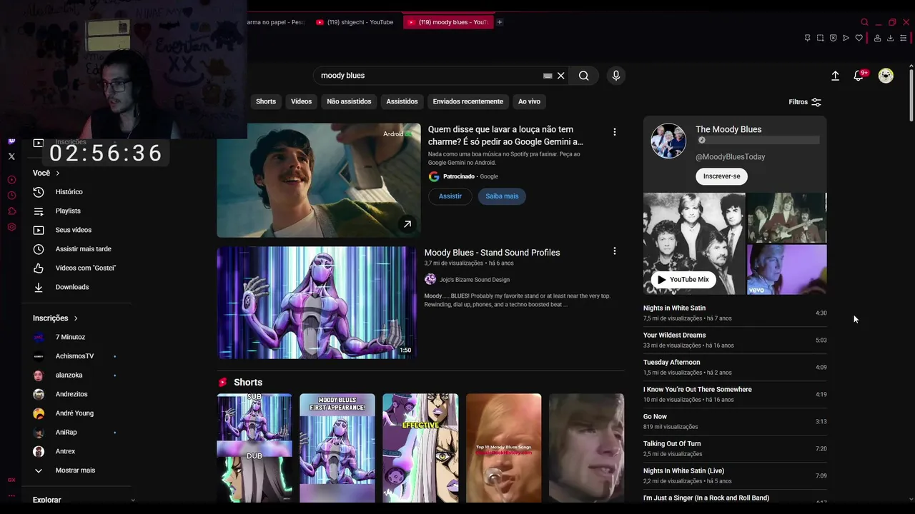Open X (Twitter) in Opera sidebar
Image resolution: width=915 pixels, height=514 pixels.
[11, 156]
